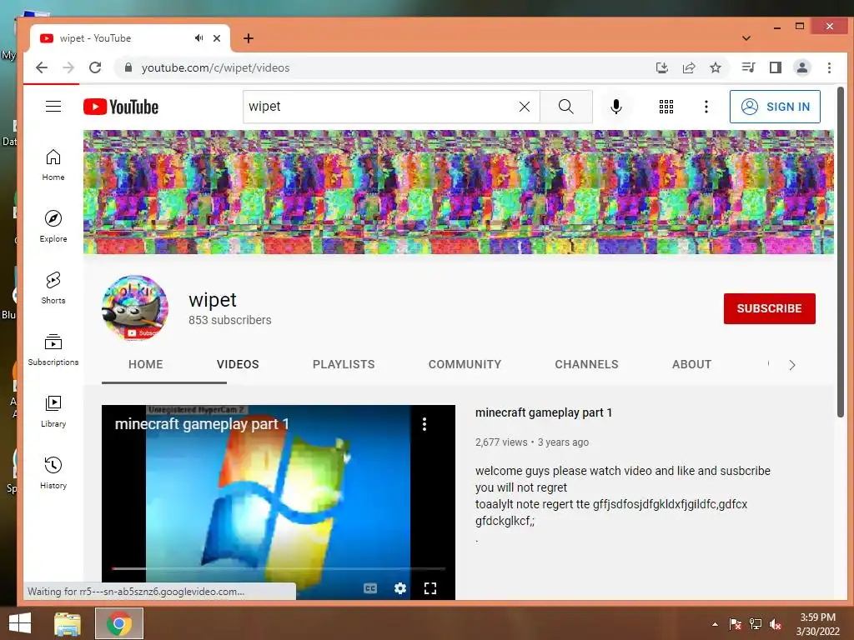Screen dimensions: 854x640
Task: Close the wipet - YouTube tab
Action: click(x=217, y=38)
